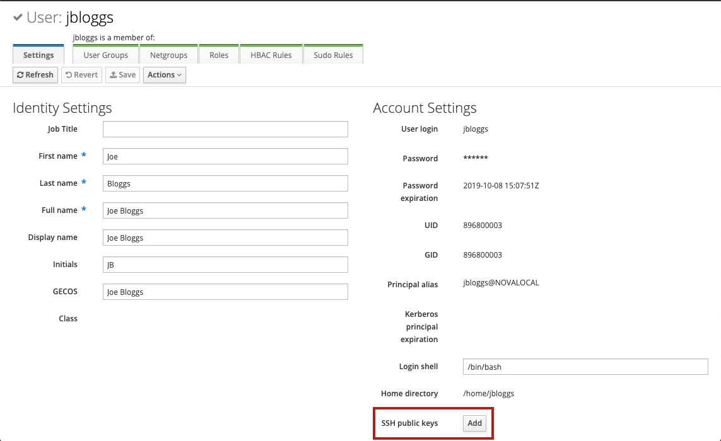Click the Refresh button to reload user data

click(x=35, y=75)
